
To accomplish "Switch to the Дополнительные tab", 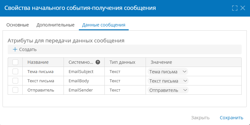I will click(x=56, y=25).
